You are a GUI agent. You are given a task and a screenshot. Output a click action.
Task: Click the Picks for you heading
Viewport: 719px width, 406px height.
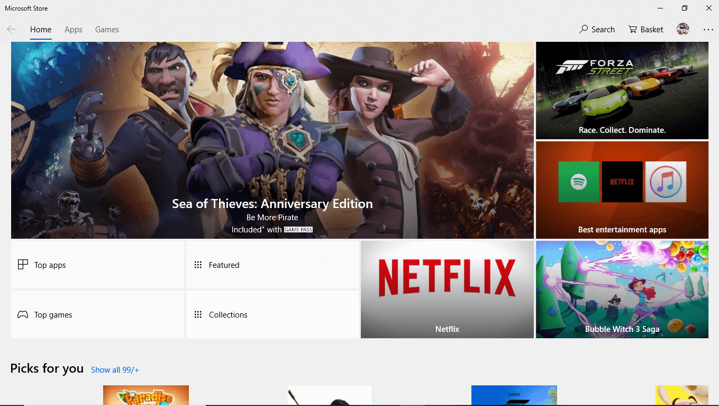pos(47,368)
